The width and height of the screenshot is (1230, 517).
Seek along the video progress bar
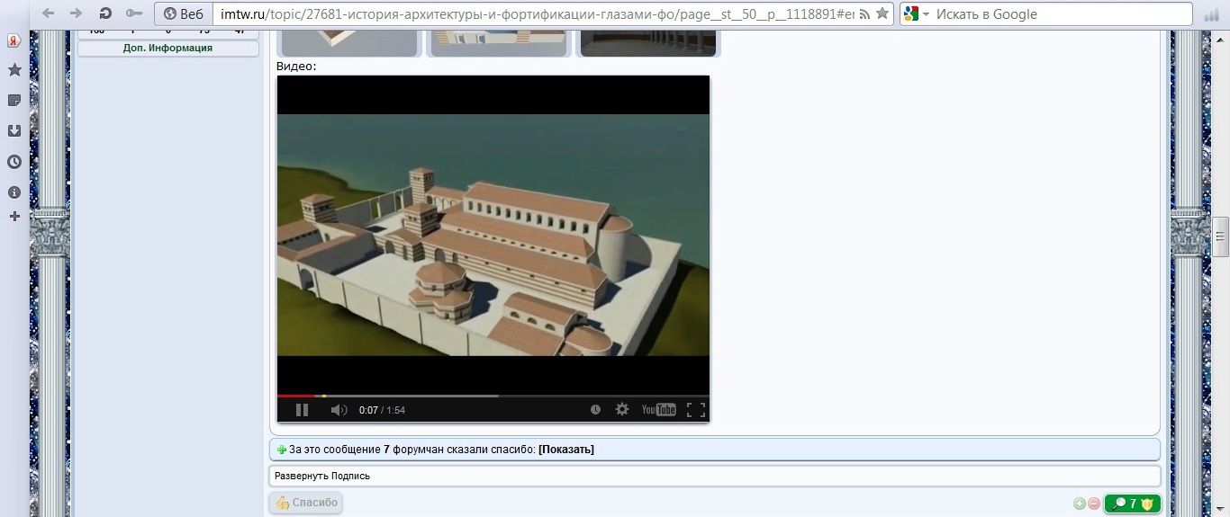(x=493, y=396)
